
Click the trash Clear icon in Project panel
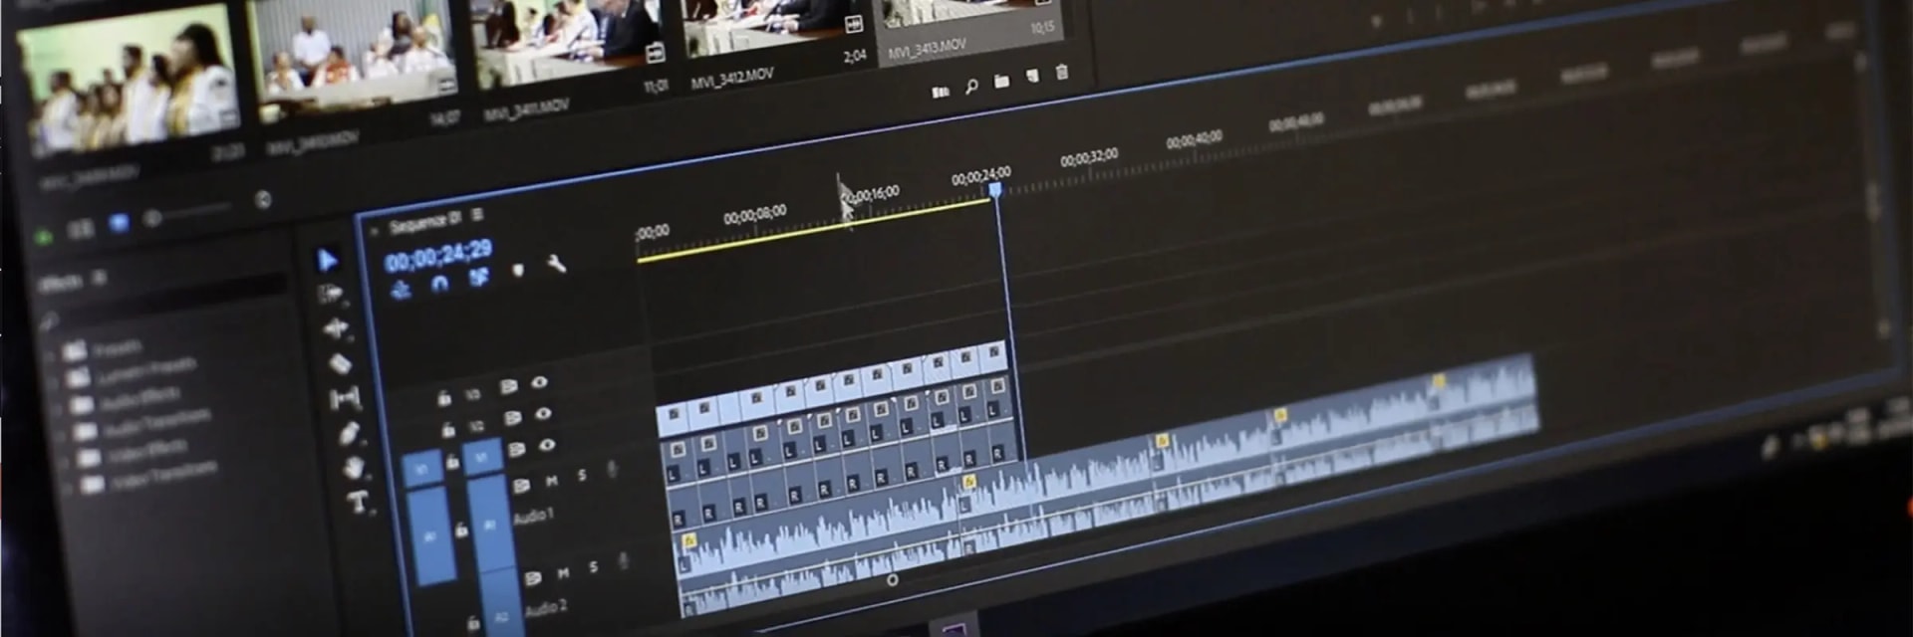(1061, 71)
